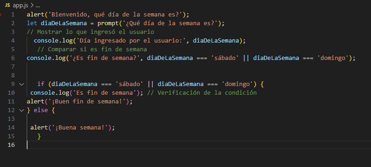Click the closing brace on line 15
The width and height of the screenshot is (371, 167).
(39, 136)
